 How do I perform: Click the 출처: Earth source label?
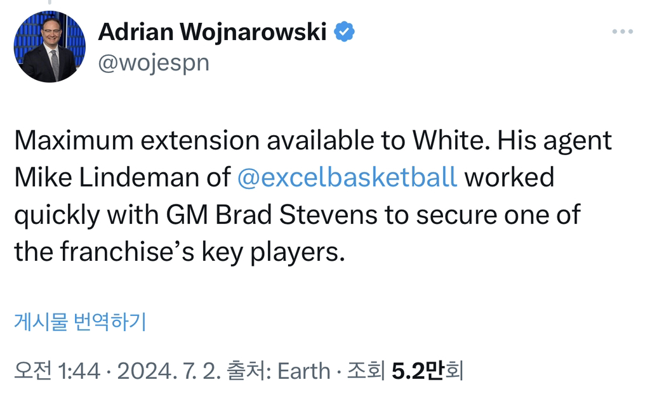[281, 371]
